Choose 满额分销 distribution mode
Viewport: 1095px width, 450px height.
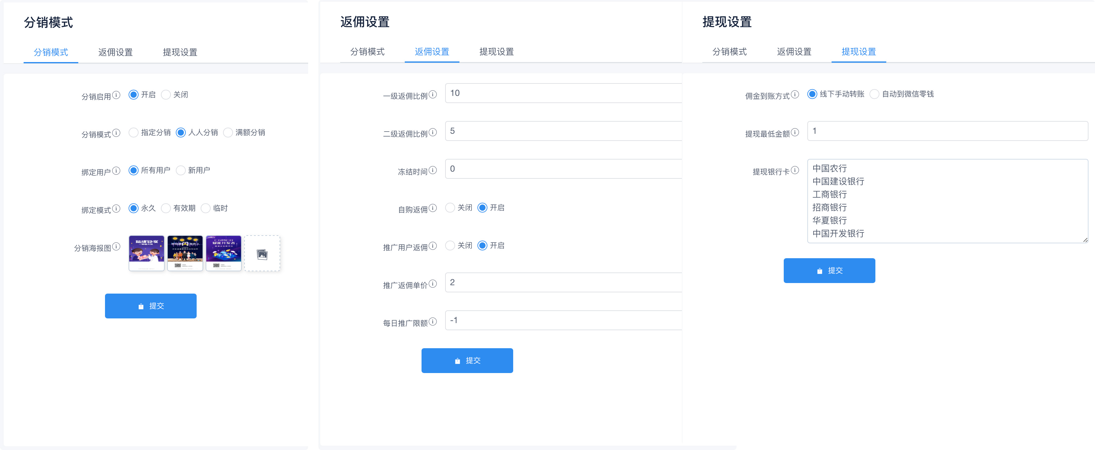(x=228, y=133)
